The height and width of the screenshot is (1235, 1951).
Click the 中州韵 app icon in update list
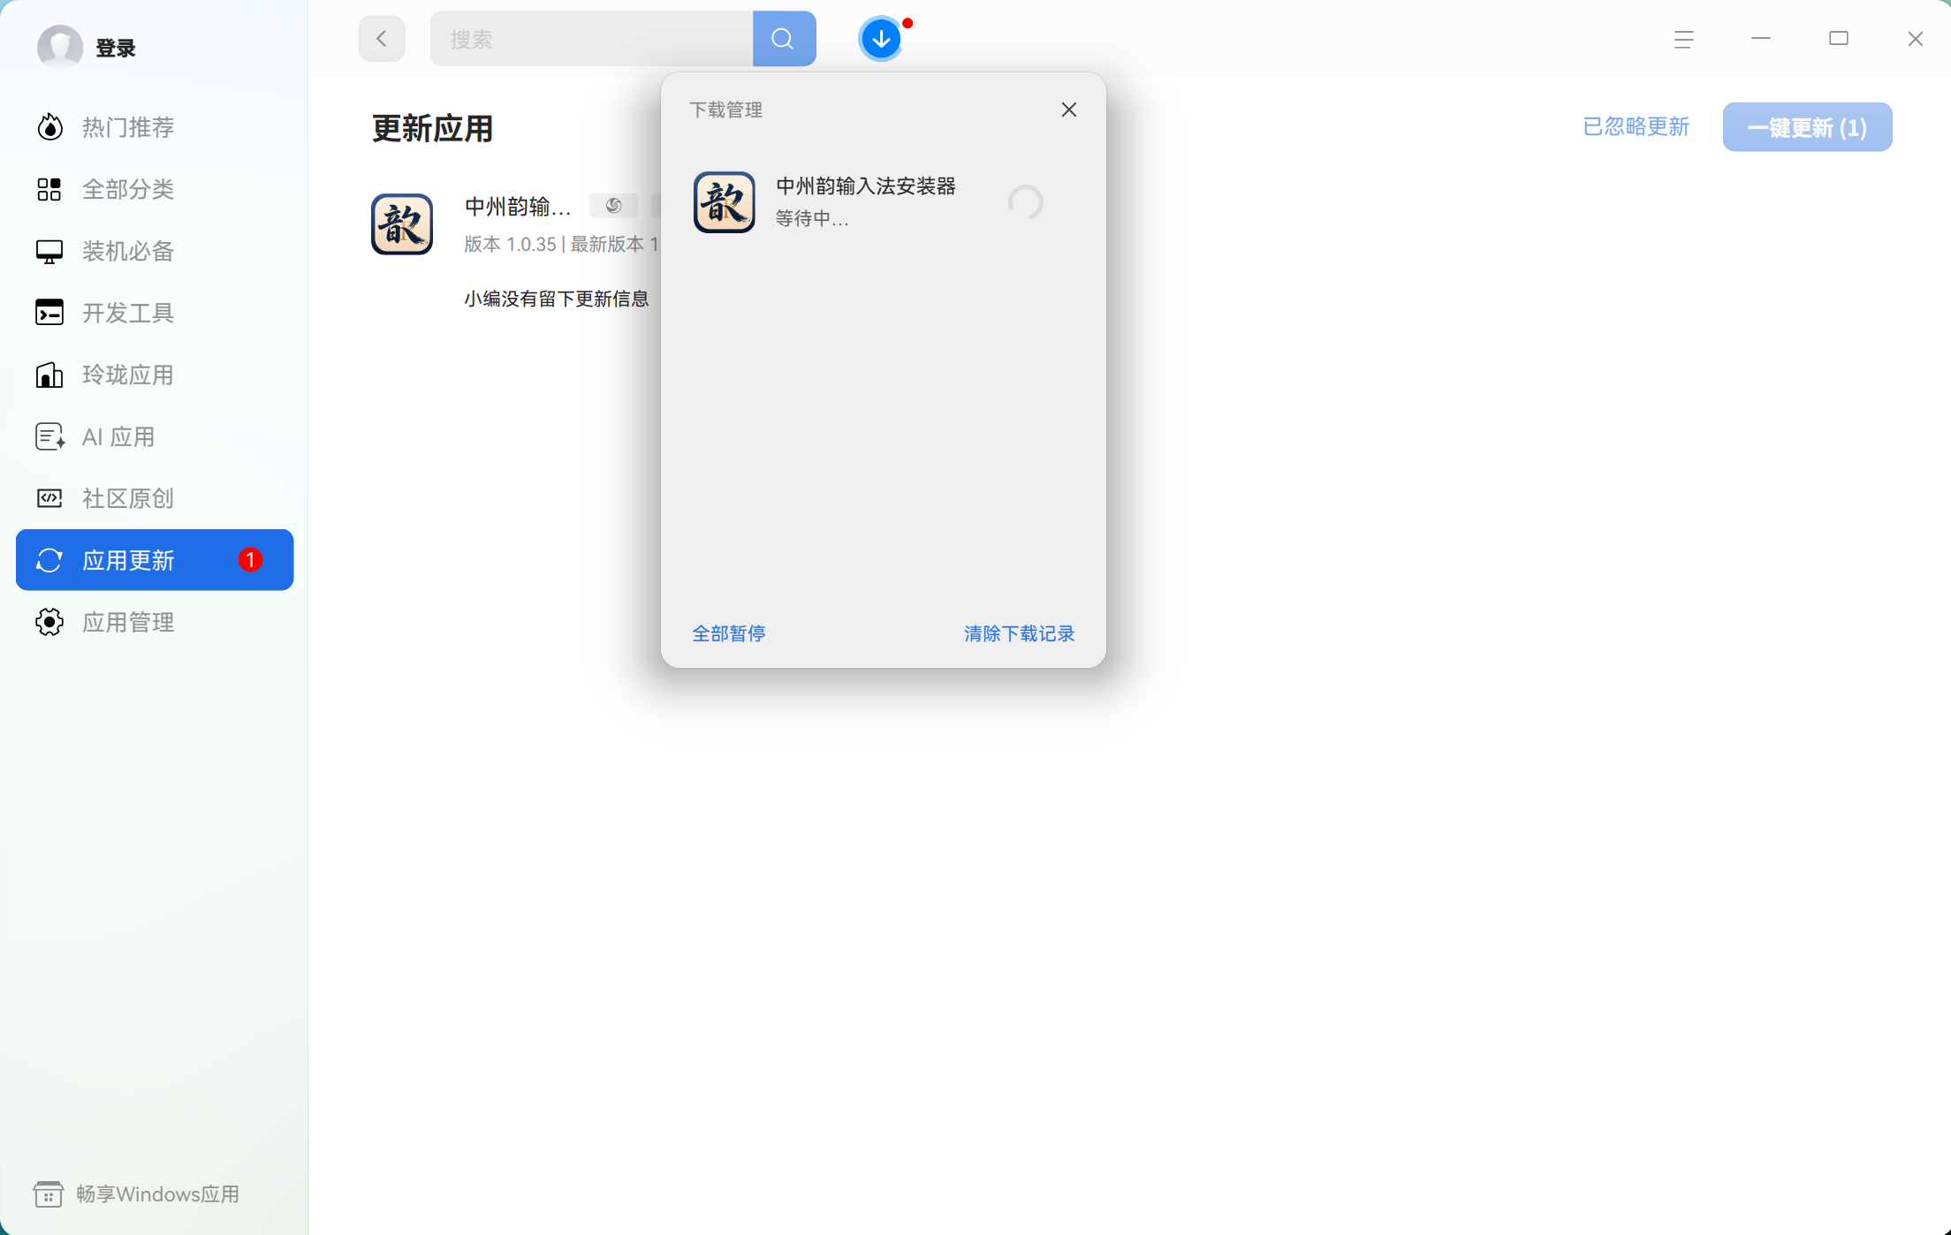tap(402, 224)
